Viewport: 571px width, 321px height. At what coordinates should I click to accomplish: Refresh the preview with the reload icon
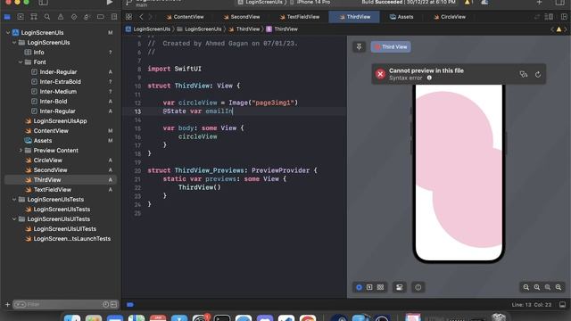point(538,74)
